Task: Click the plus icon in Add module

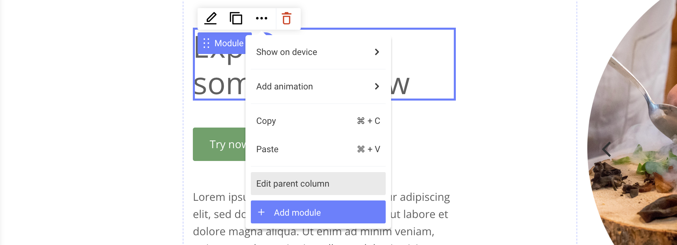Action: [261, 212]
